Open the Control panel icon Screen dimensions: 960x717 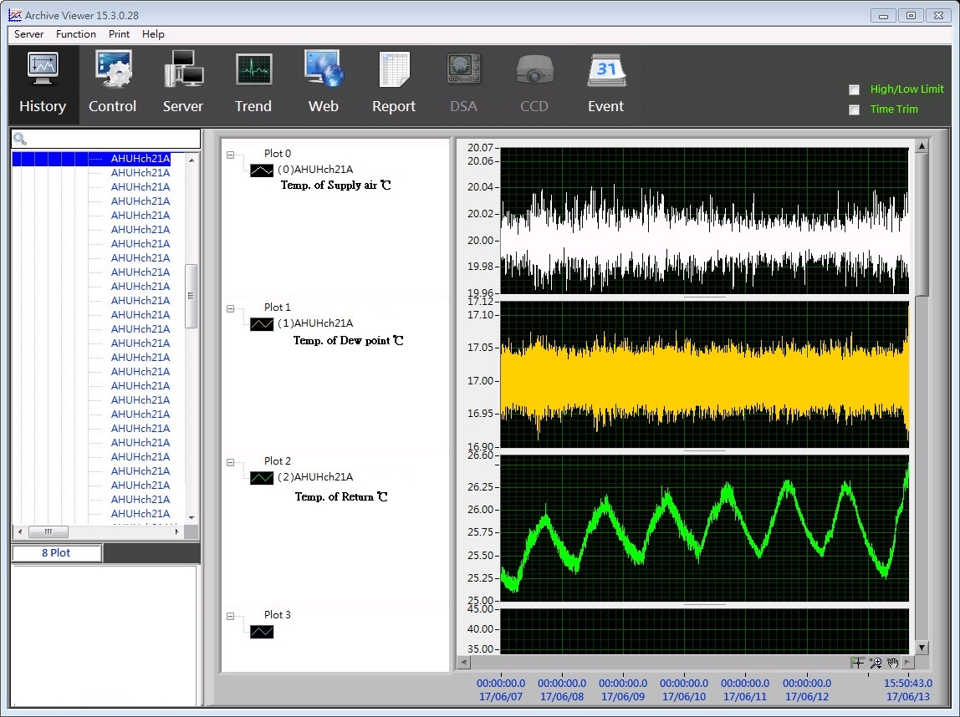(113, 84)
